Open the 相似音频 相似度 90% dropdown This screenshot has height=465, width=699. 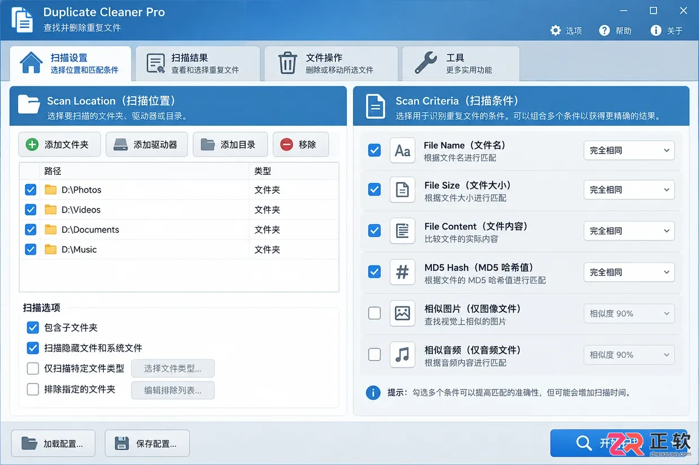(629, 355)
